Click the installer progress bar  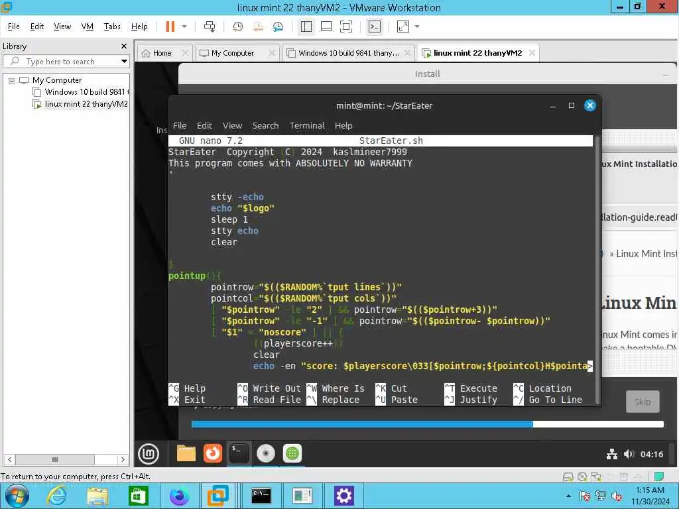[x=428, y=424]
